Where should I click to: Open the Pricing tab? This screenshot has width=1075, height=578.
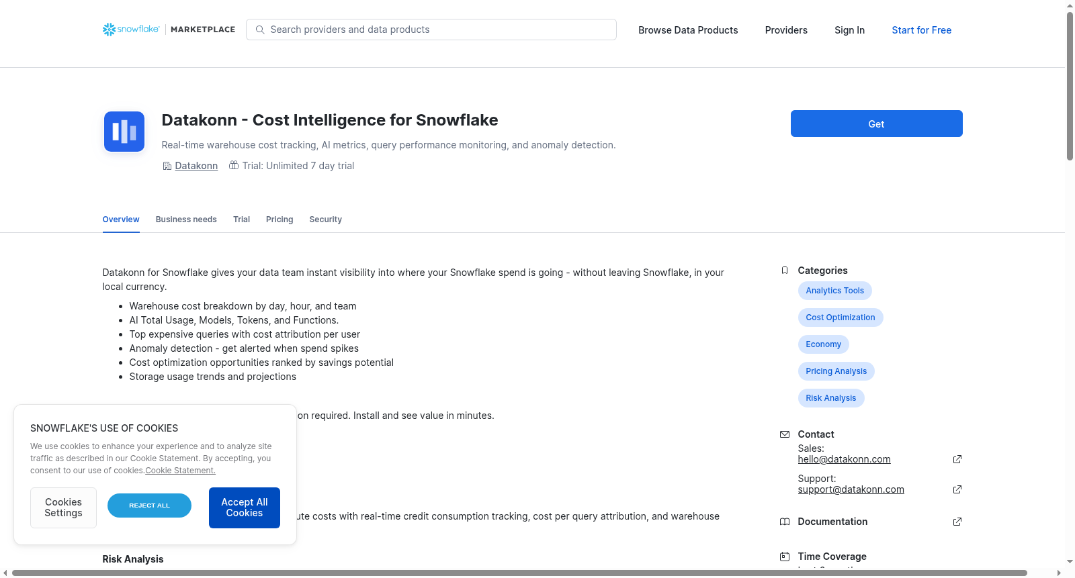[279, 220]
